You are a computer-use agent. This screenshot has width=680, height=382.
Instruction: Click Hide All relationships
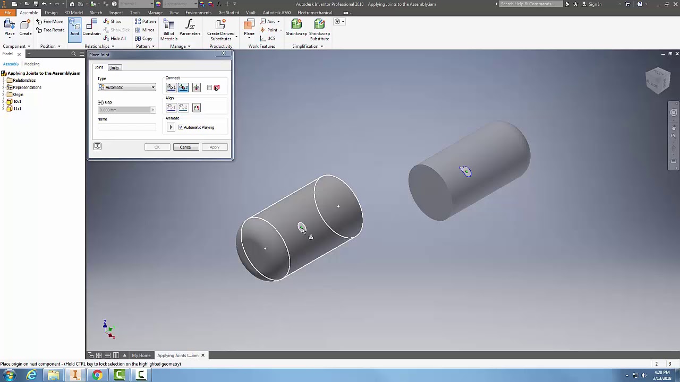point(115,38)
